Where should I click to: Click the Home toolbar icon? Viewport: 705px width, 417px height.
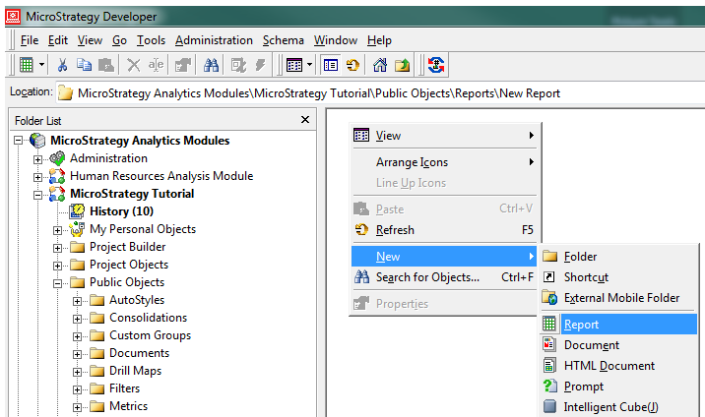(380, 65)
